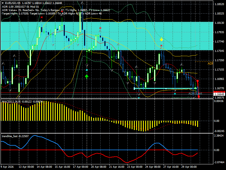This screenshot has height=170, width=226.
Task: Click the 1.16648 current price tag
Action: (x=220, y=94)
